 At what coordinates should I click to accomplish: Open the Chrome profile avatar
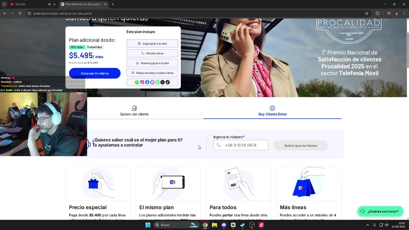pyautogui.click(x=397, y=13)
